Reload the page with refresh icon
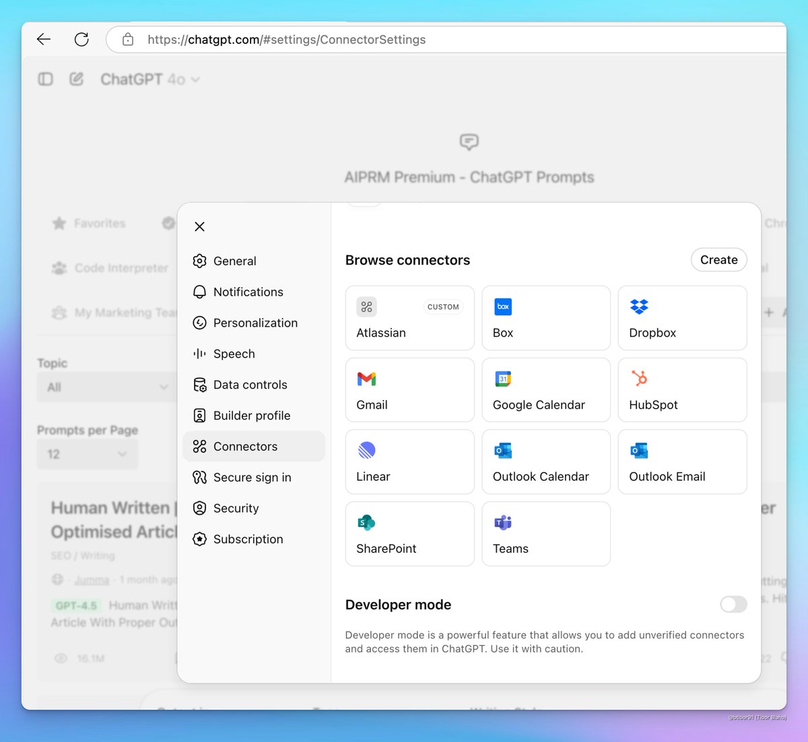 point(81,39)
